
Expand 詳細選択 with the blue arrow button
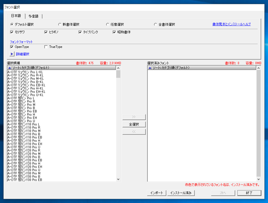(x=12, y=54)
